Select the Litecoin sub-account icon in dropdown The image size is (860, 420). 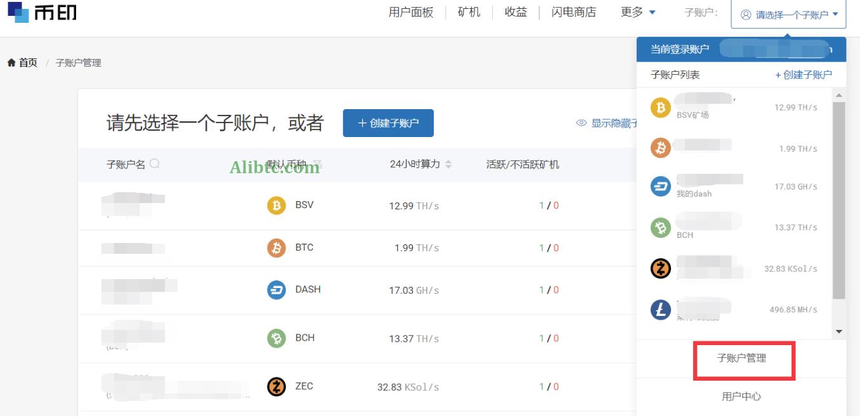point(661,310)
